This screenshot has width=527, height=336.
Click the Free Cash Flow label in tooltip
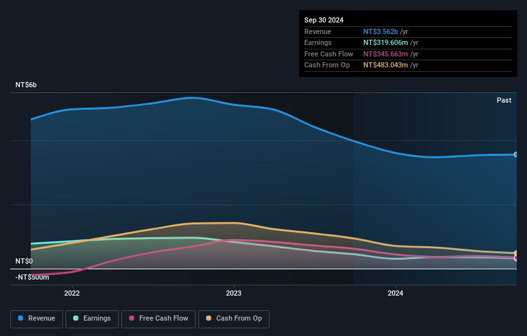329,54
